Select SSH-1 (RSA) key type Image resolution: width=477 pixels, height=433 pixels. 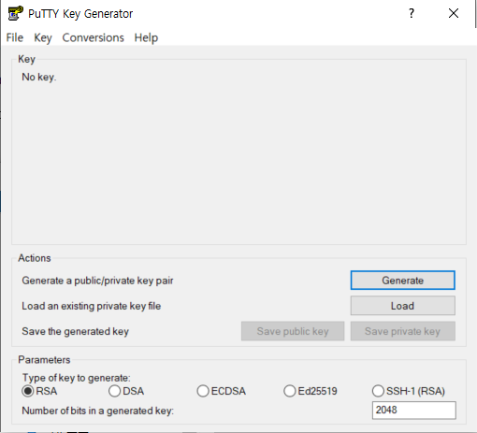coord(409,391)
